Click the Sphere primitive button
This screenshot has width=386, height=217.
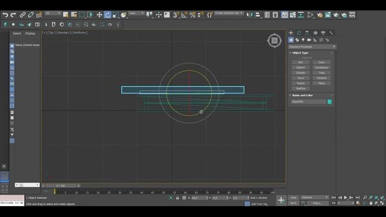tap(300, 68)
